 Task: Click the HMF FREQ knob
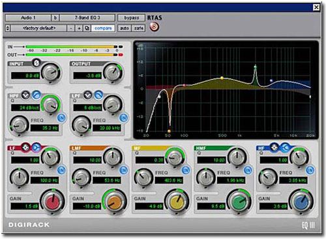(x=206, y=178)
